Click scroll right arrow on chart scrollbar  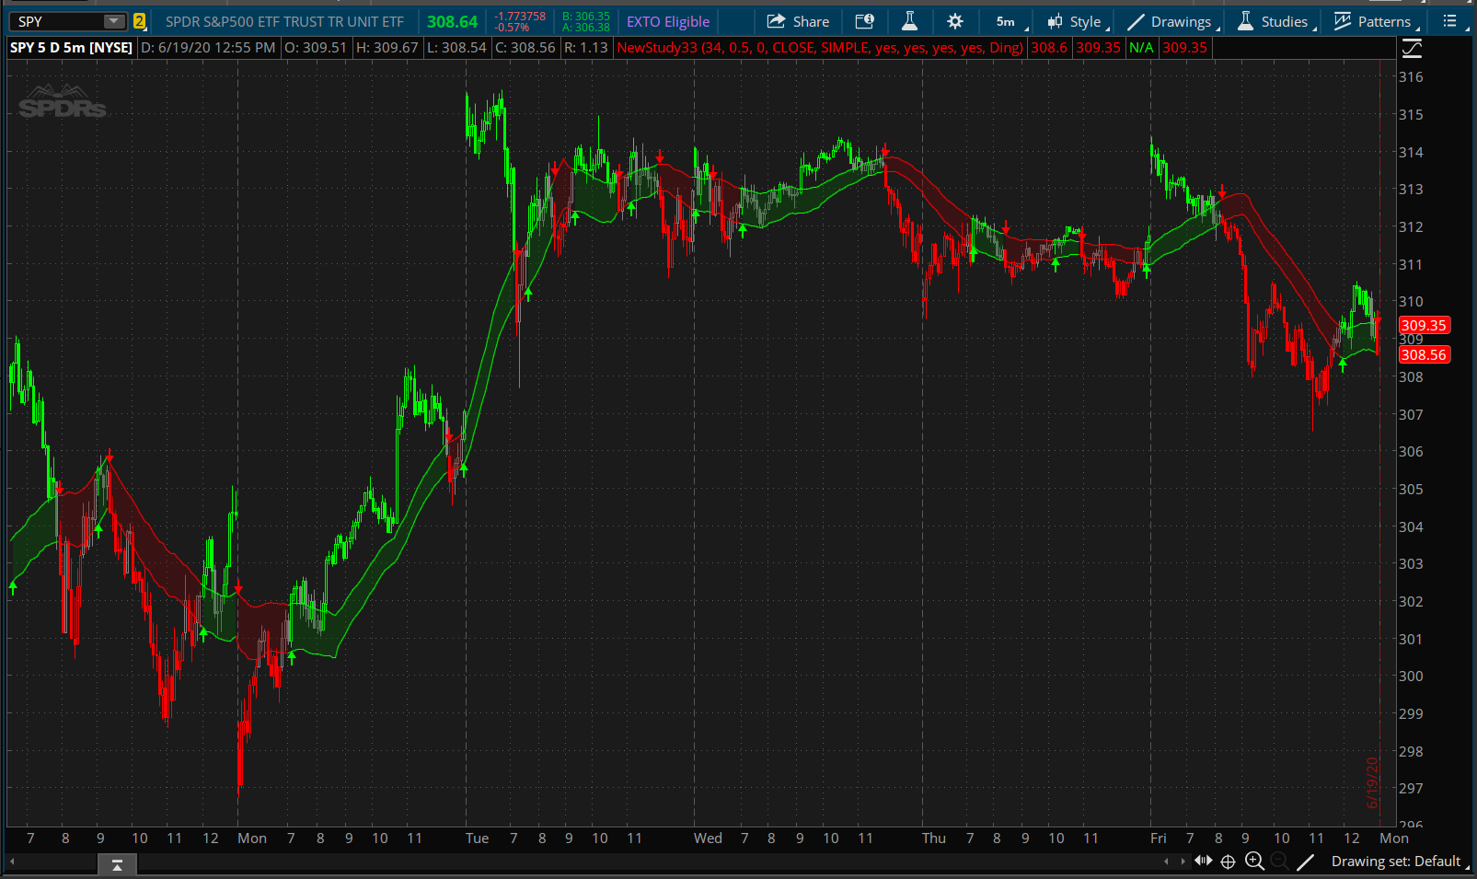coord(1183,862)
